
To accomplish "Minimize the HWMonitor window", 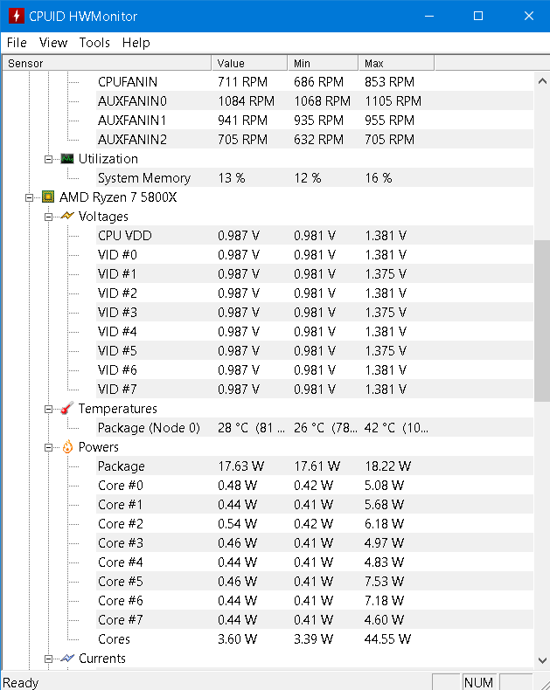I will click(x=429, y=17).
